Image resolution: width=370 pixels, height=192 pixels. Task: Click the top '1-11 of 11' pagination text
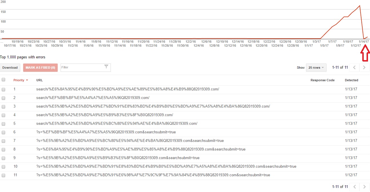(340, 68)
